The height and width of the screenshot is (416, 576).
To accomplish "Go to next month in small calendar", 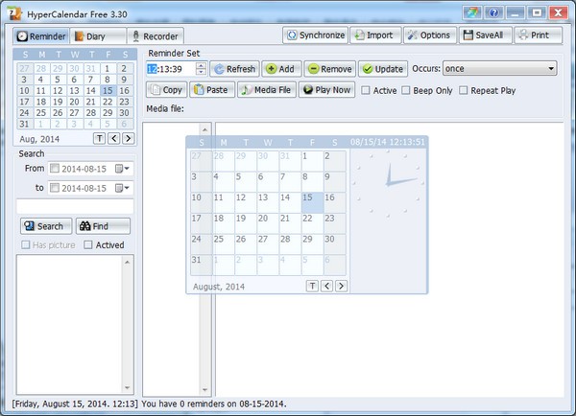I will tap(129, 138).
